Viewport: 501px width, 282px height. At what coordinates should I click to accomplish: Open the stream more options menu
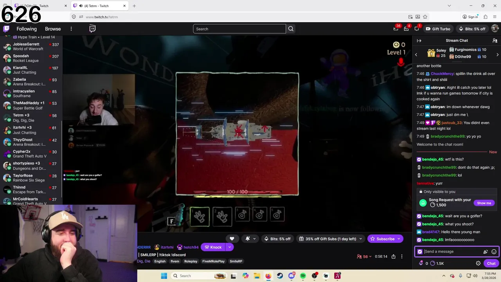pos(402,257)
